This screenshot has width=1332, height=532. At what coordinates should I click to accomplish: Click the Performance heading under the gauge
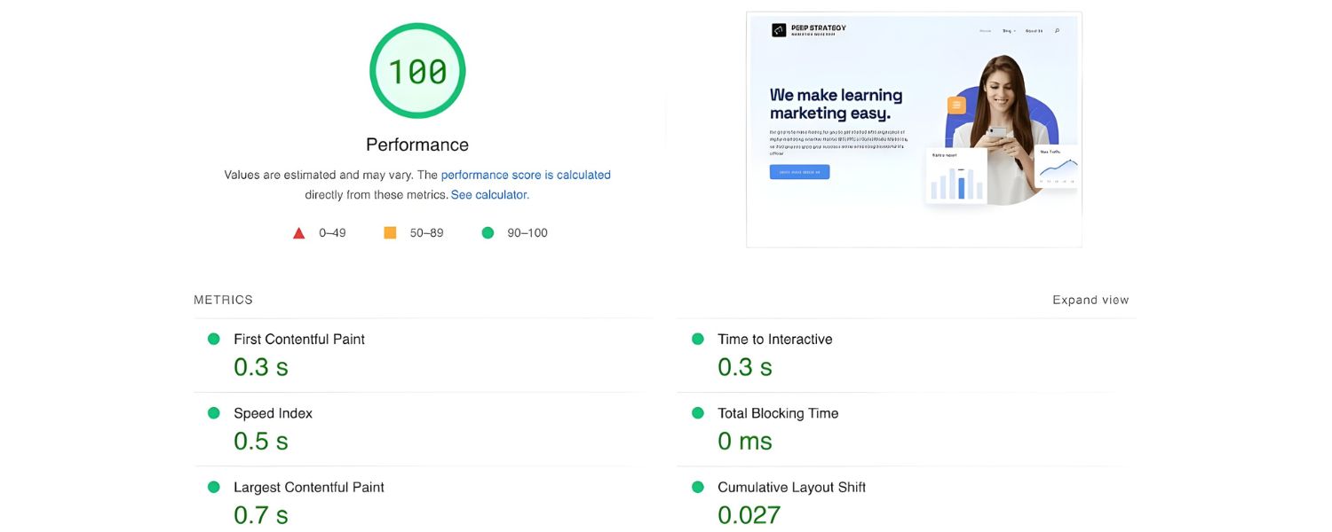pyautogui.click(x=417, y=145)
